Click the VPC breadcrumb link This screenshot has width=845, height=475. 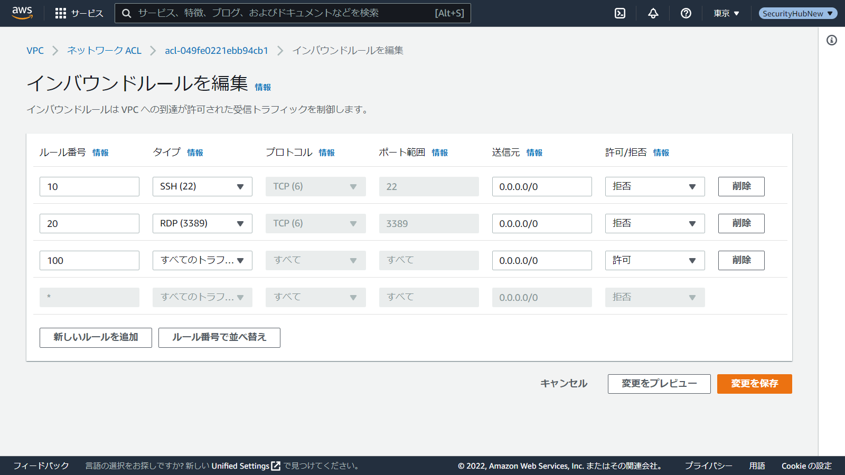pos(35,51)
